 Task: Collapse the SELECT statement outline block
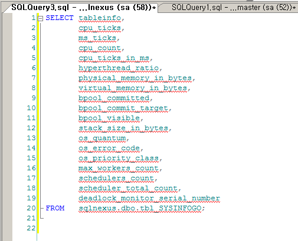pyautogui.click(x=41, y=18)
